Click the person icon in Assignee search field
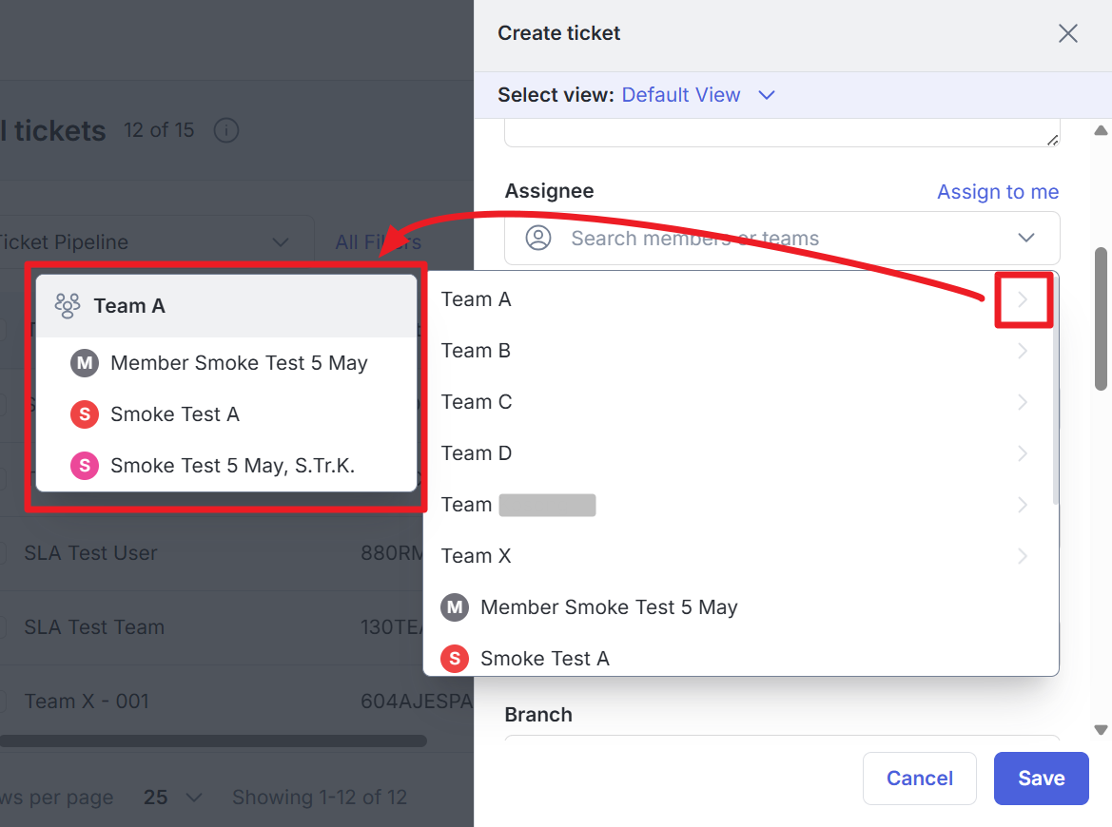This screenshot has height=827, width=1112. coord(539,238)
